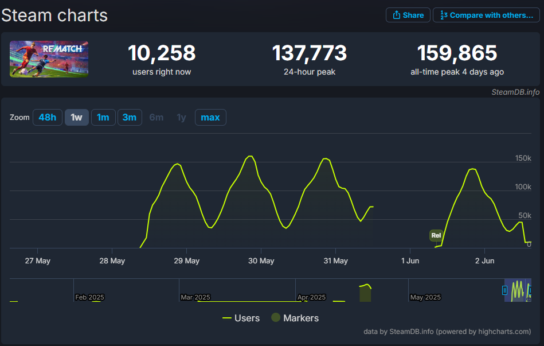
Task: Choose the 3m zoom option
Action: click(130, 118)
